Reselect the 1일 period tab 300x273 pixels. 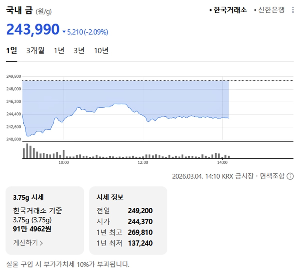point(12,50)
